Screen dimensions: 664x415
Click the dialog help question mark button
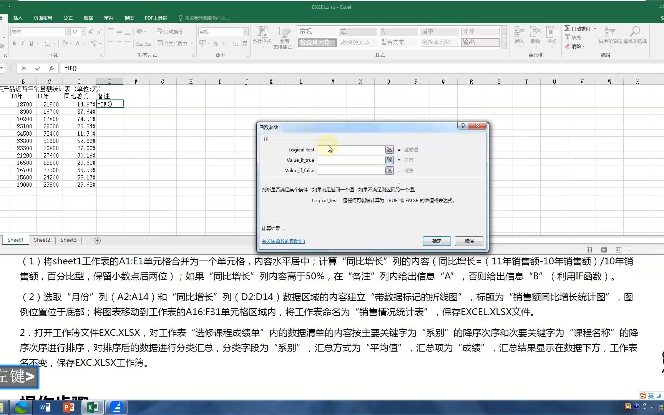point(463,126)
